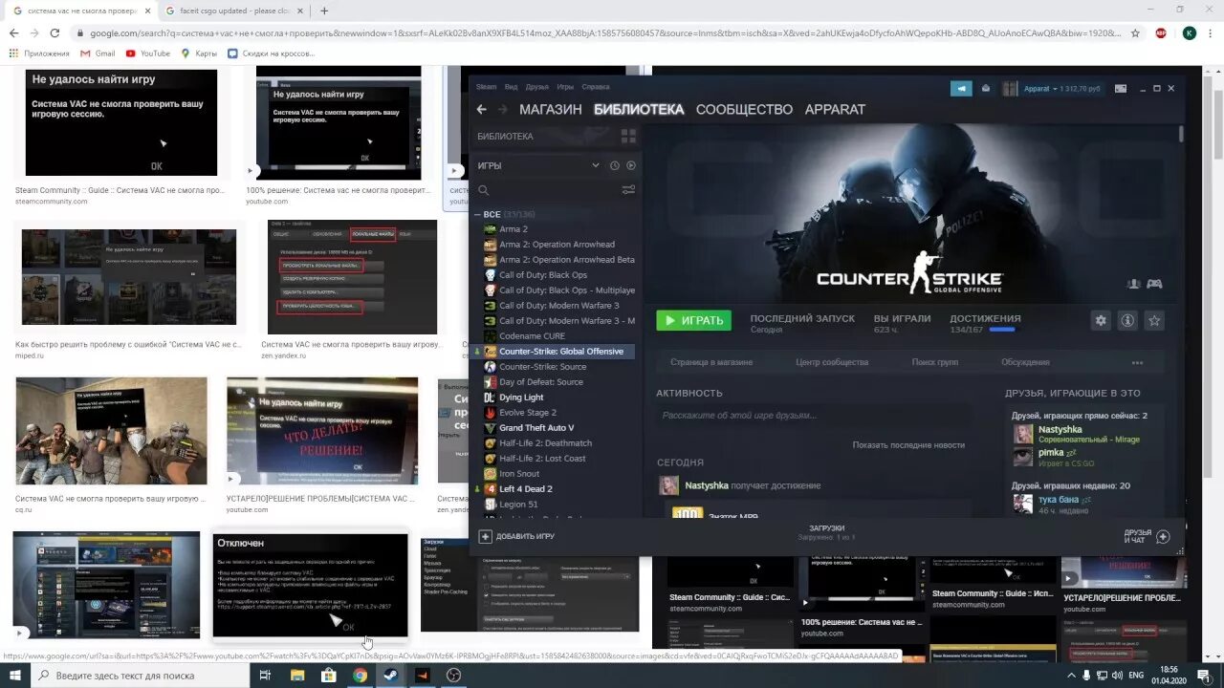
Task: Toggle the ready-to-play filter icon
Action: coord(630,165)
